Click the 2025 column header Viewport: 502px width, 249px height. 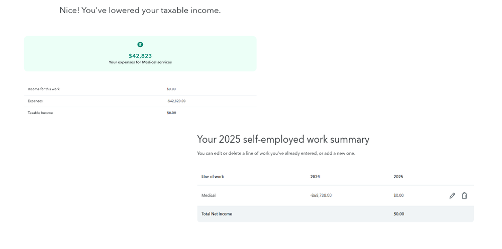pyautogui.click(x=398, y=177)
